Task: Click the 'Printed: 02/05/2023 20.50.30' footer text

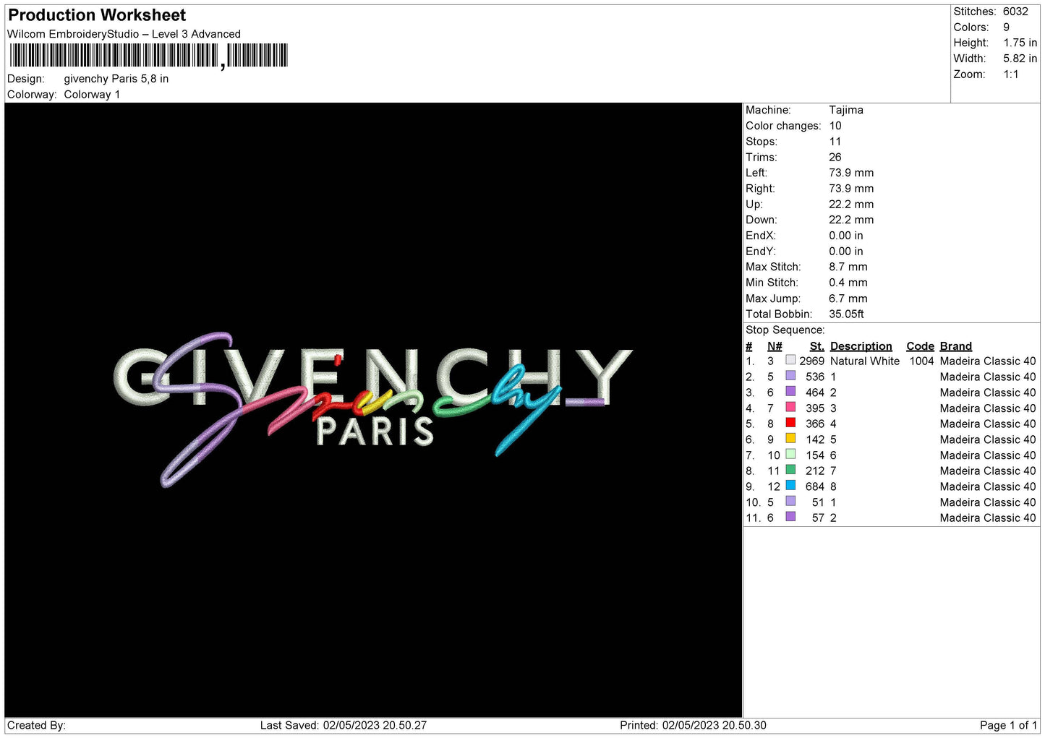Action: point(693,725)
